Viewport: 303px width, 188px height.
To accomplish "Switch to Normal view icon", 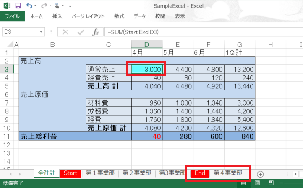I will click(243, 183).
